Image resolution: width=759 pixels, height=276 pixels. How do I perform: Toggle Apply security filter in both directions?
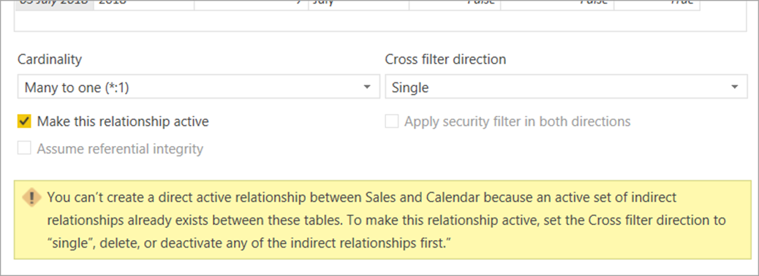point(392,121)
